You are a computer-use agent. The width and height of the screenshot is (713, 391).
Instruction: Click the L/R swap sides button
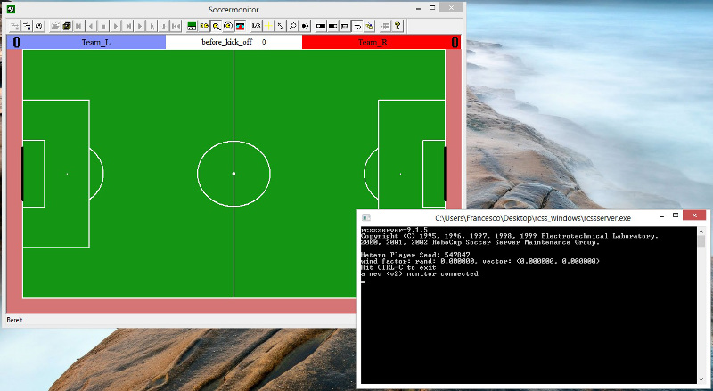pyautogui.click(x=256, y=26)
